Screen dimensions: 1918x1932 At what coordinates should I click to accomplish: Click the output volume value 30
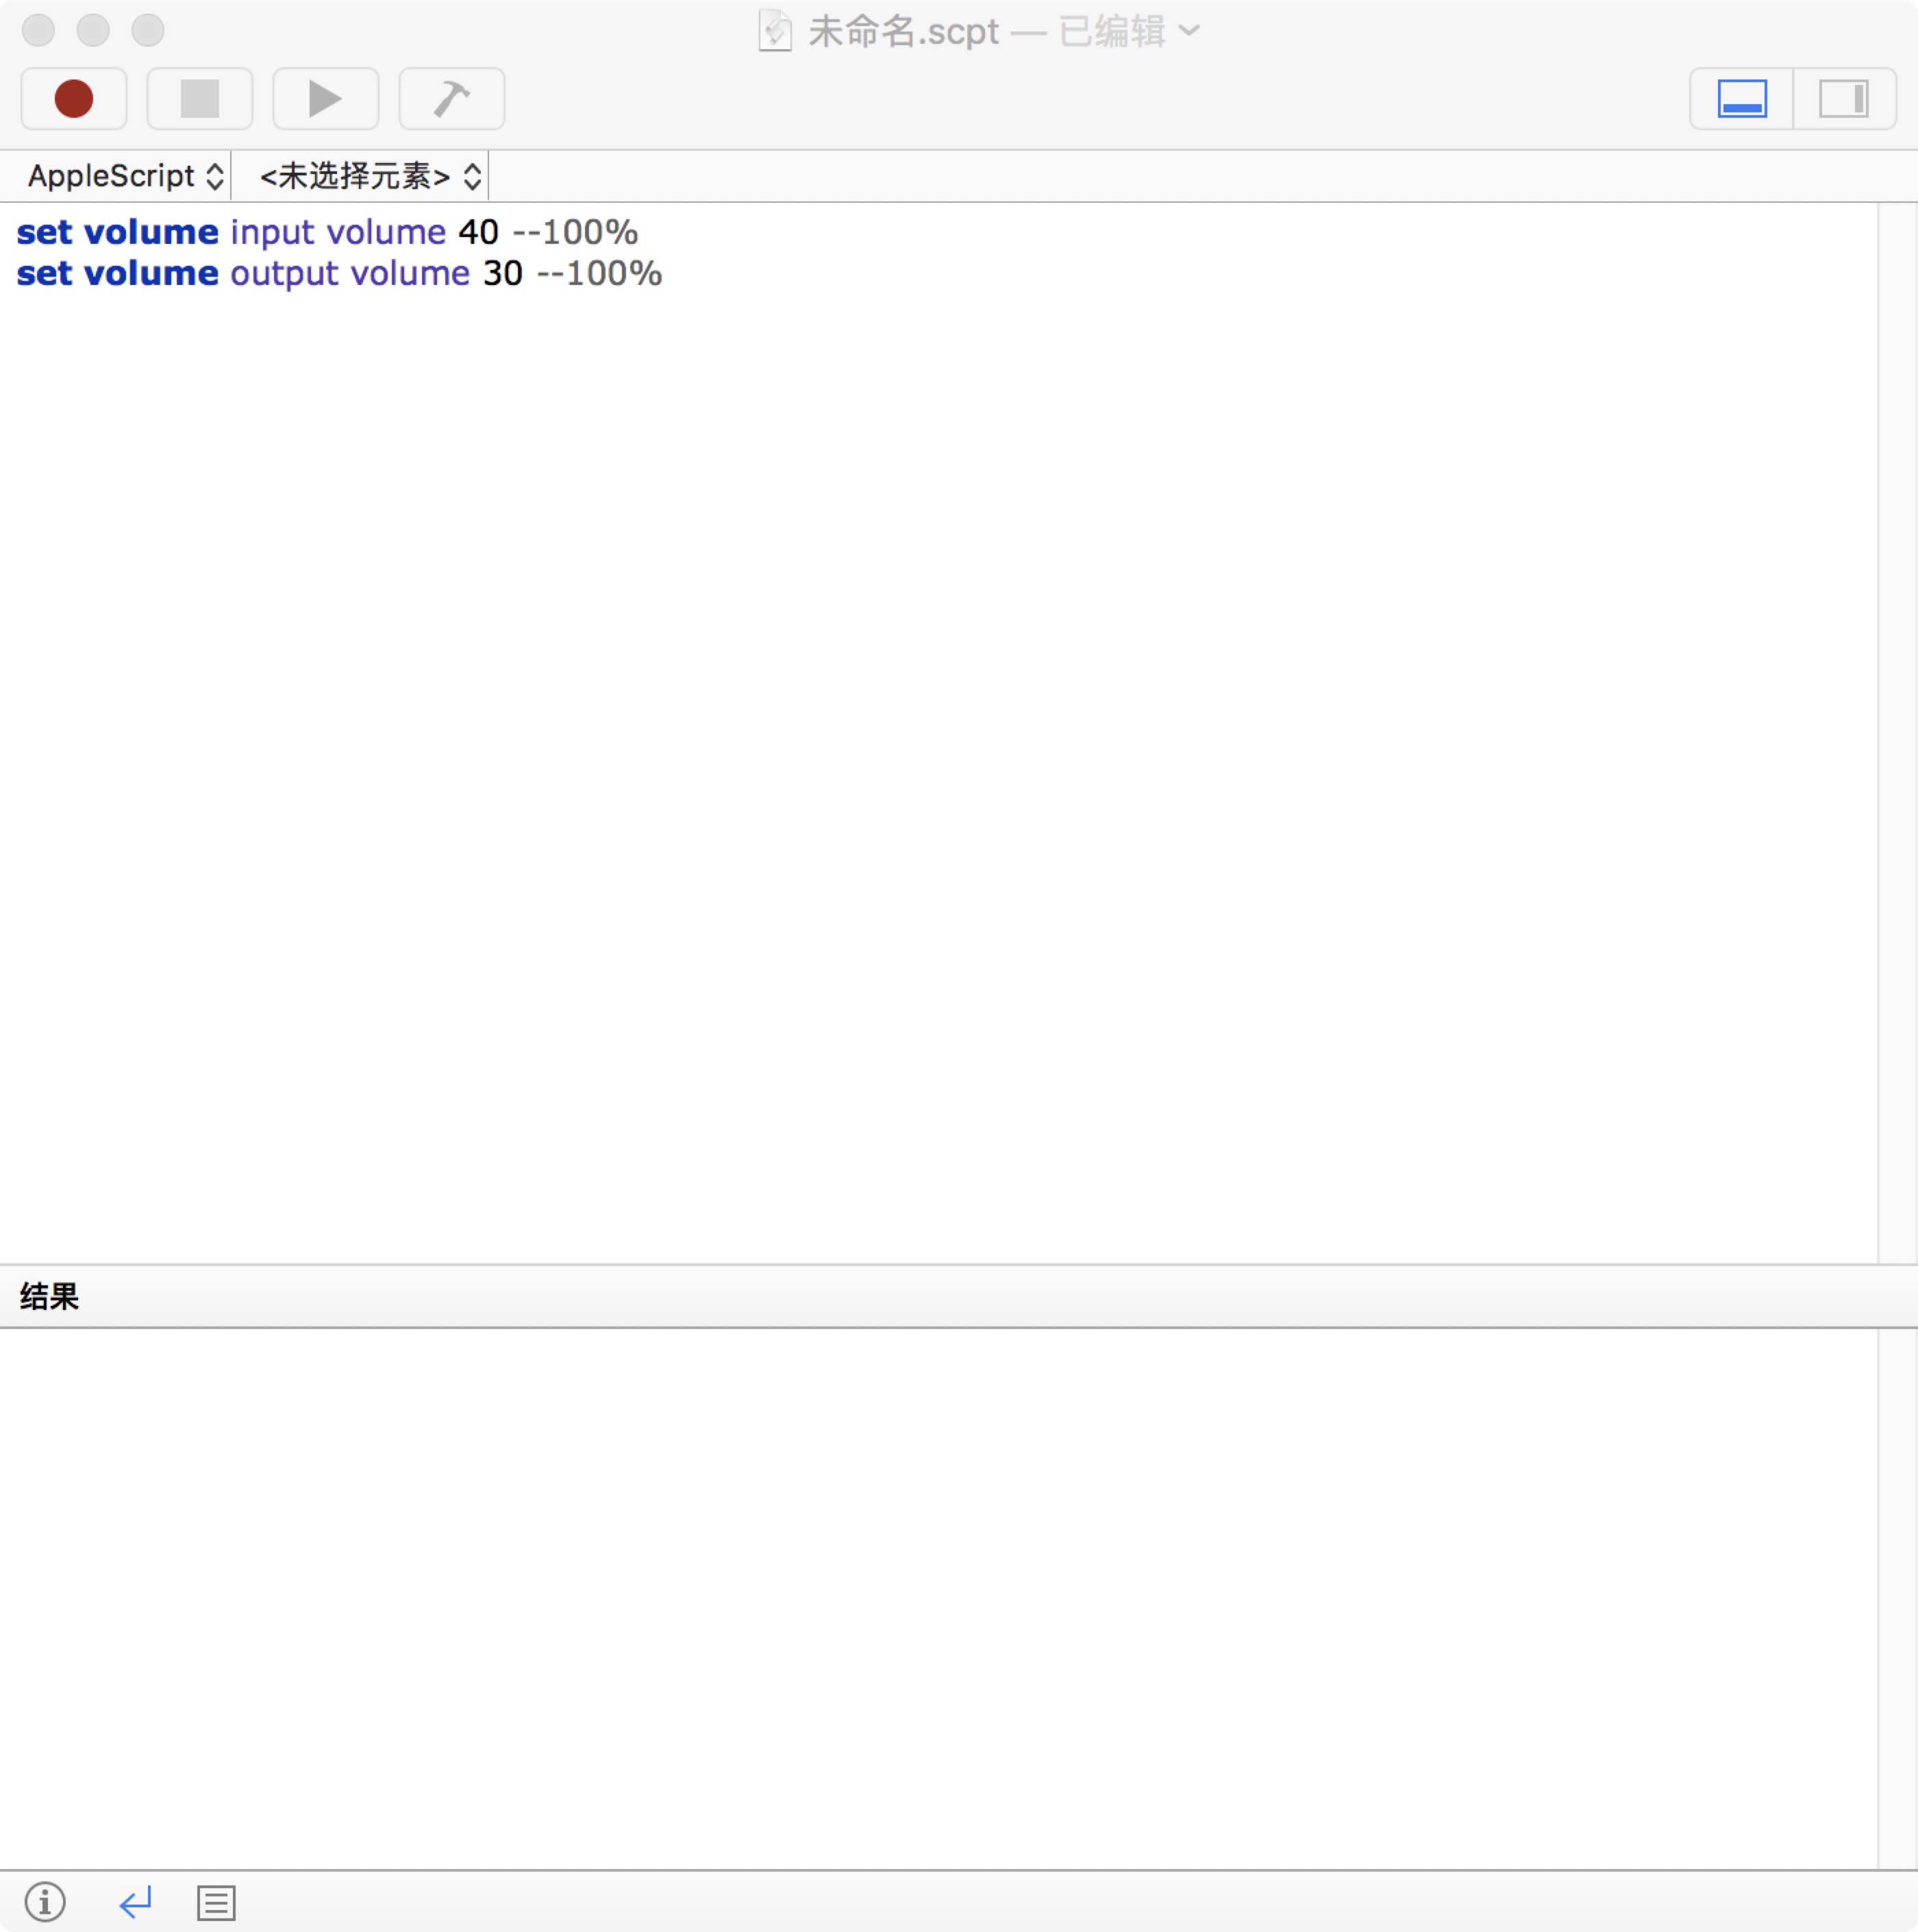click(503, 273)
